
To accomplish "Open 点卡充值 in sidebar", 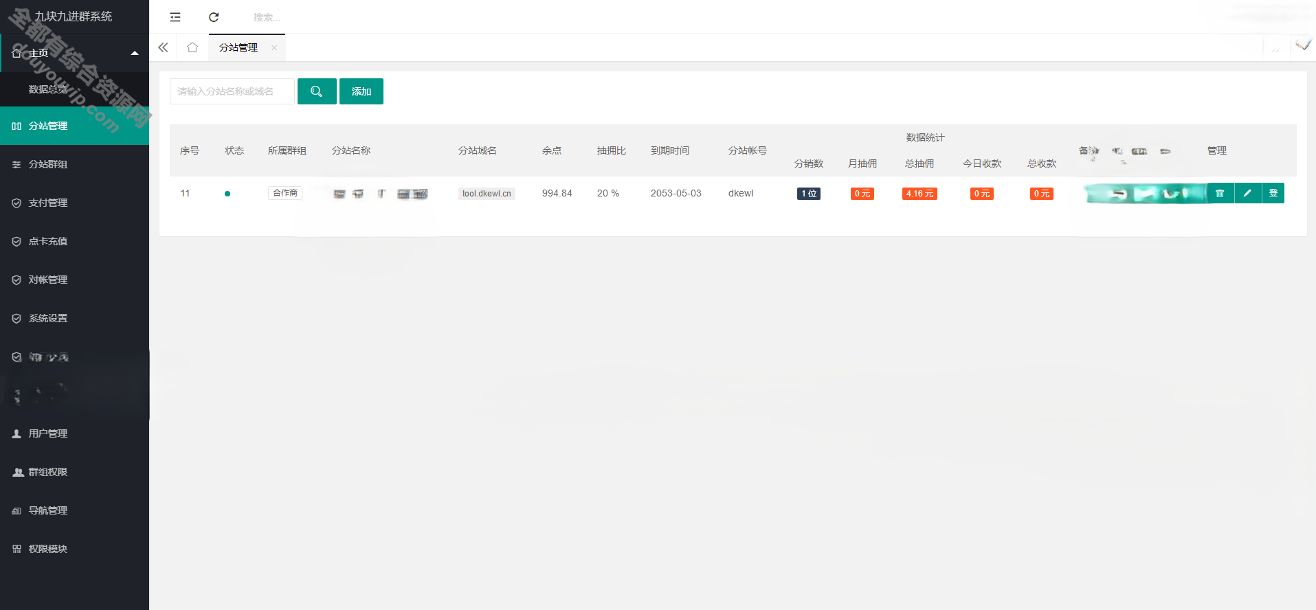I will click(x=74, y=241).
